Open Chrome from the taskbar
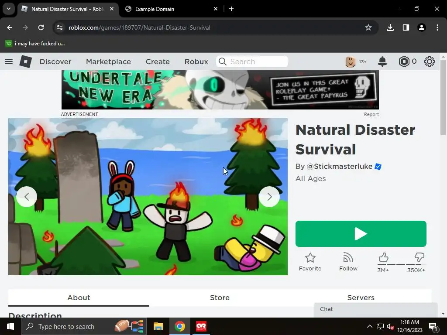447x335 pixels. click(x=180, y=326)
